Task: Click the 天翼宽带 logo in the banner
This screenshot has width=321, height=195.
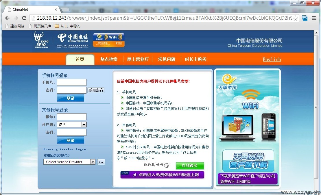Action: pyautogui.click(x=228, y=82)
